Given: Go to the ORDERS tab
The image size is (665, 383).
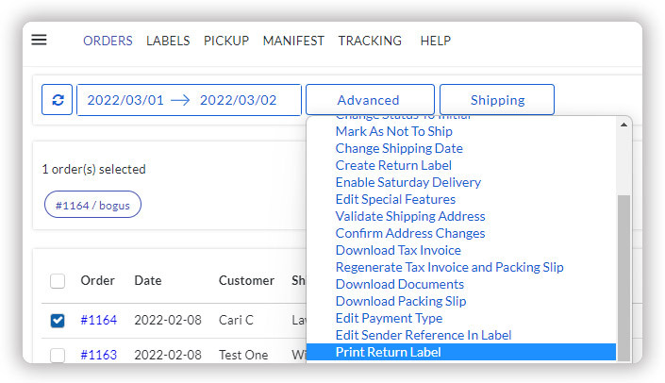Looking at the screenshot, I should point(108,41).
